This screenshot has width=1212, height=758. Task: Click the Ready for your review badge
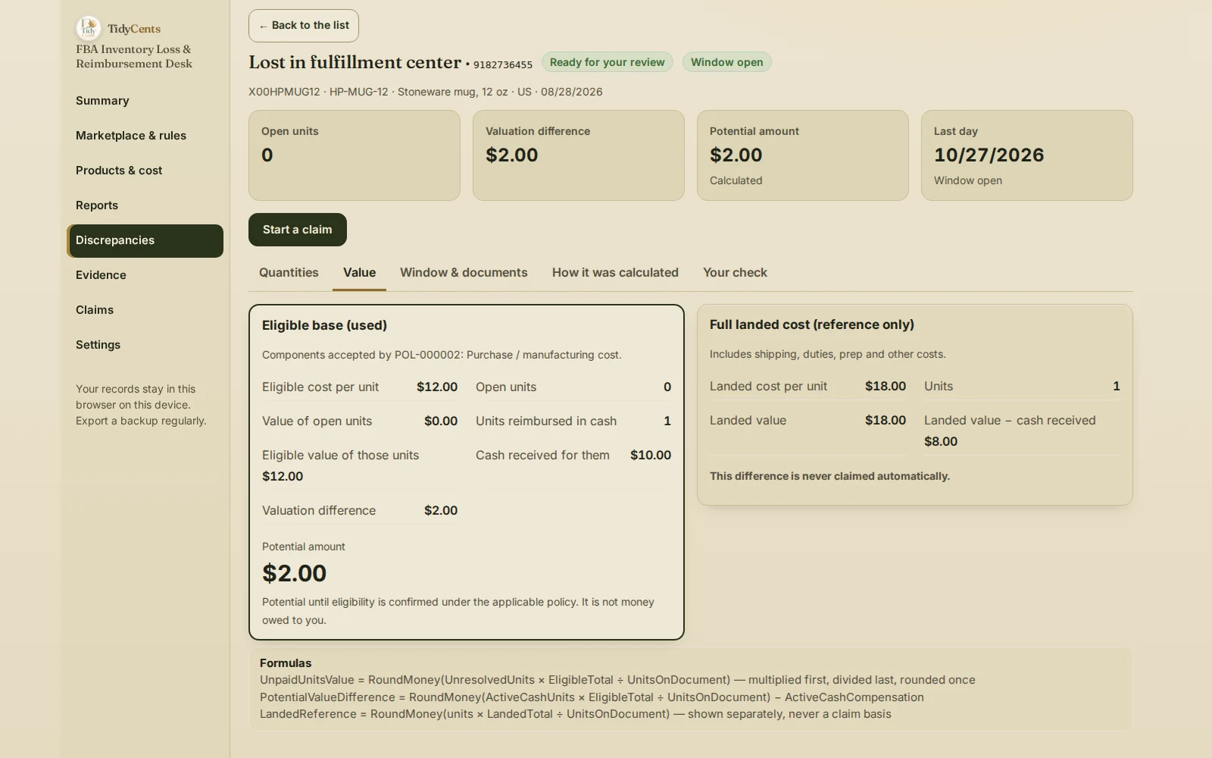coord(607,62)
